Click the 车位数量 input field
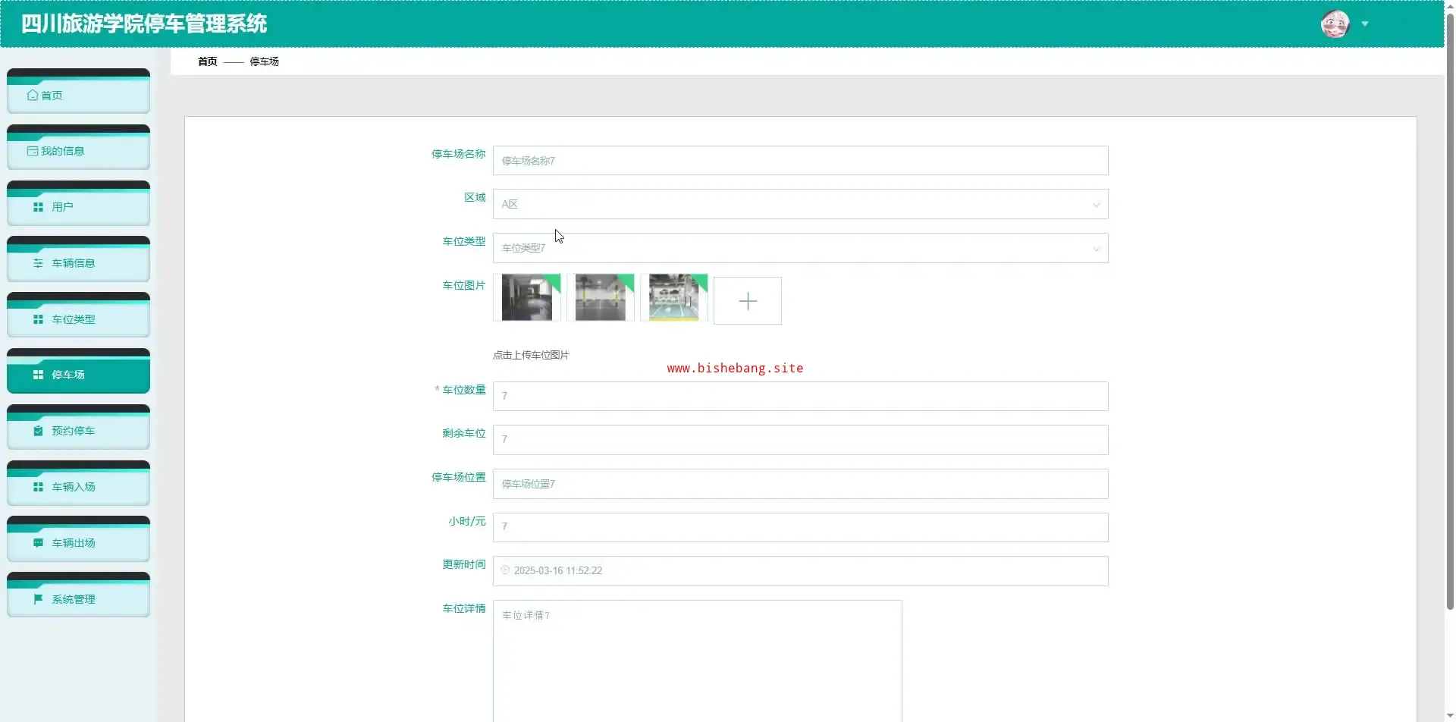 click(800, 396)
